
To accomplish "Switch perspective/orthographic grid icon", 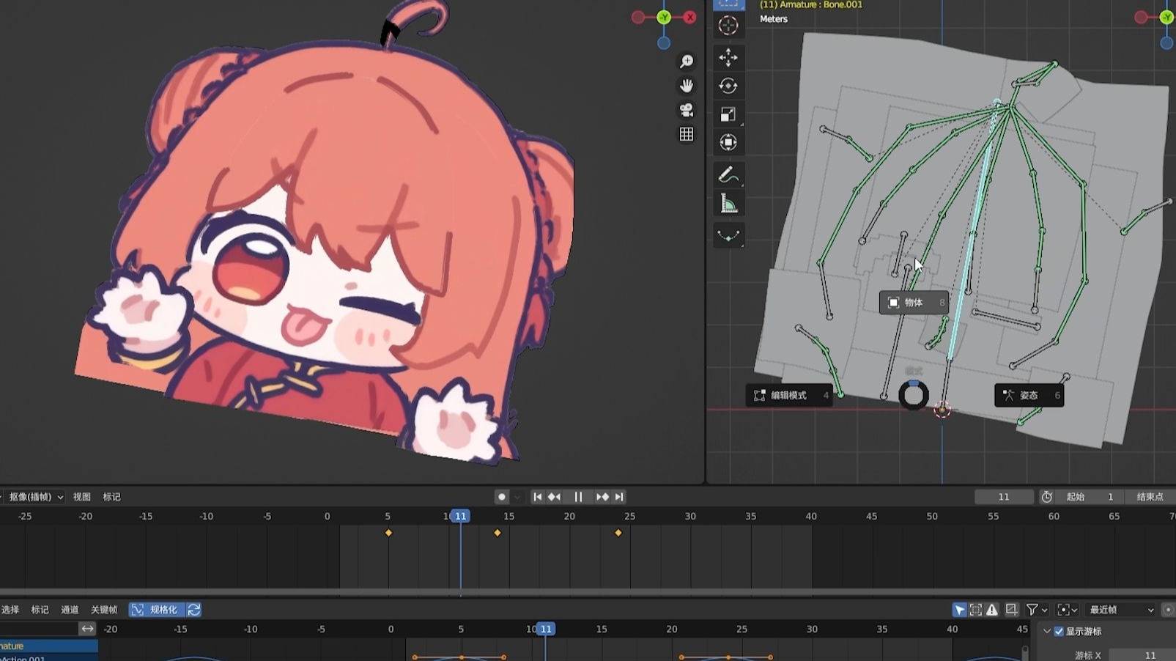I will [687, 134].
